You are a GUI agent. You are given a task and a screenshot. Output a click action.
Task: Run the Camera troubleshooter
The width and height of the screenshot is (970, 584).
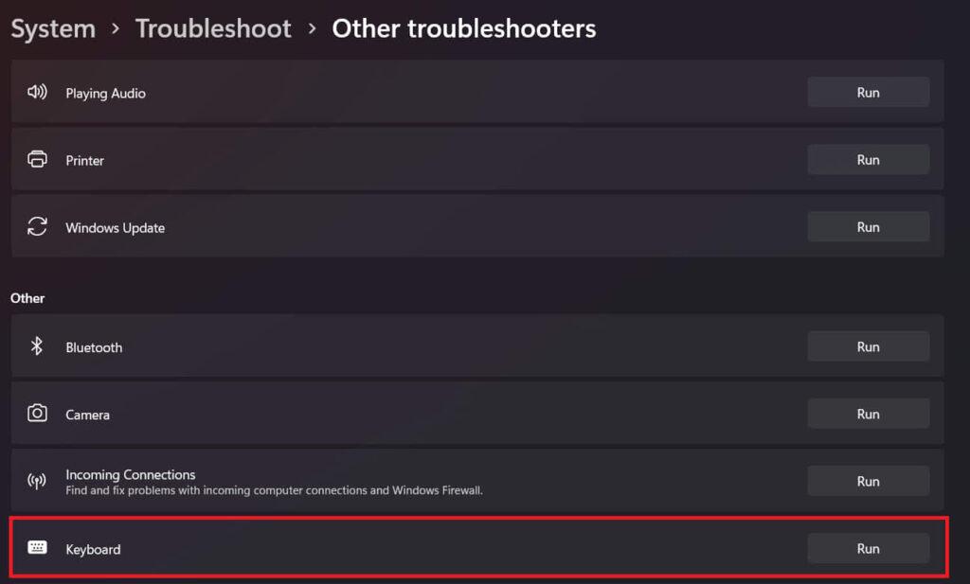point(868,414)
